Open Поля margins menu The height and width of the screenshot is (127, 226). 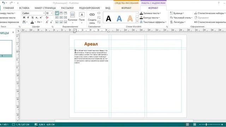[x=82, y=18]
